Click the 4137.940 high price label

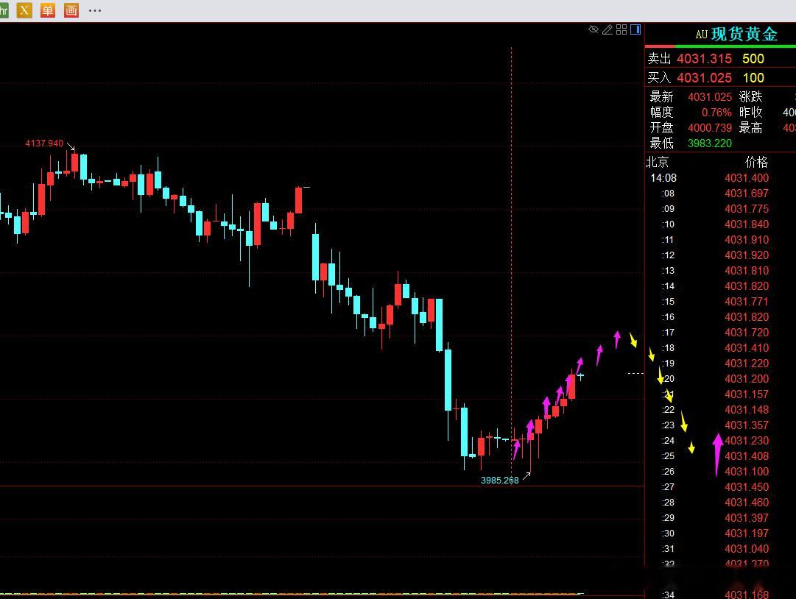(x=44, y=143)
